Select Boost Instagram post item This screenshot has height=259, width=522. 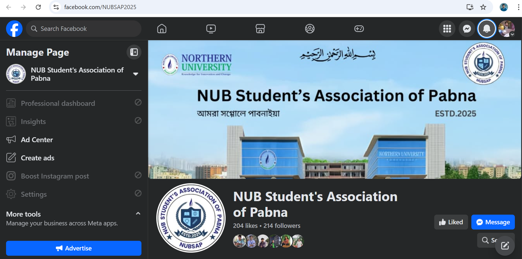(74, 176)
